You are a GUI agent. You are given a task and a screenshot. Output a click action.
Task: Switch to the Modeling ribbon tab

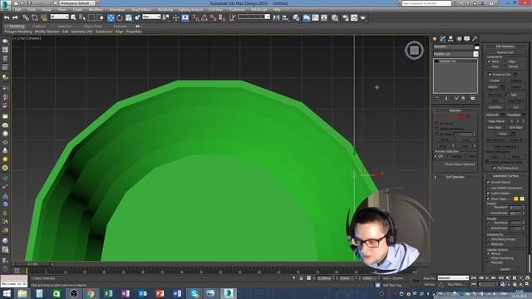coord(17,26)
